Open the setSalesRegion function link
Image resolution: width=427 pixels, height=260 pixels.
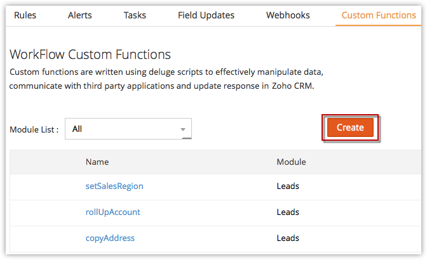pyautogui.click(x=114, y=186)
